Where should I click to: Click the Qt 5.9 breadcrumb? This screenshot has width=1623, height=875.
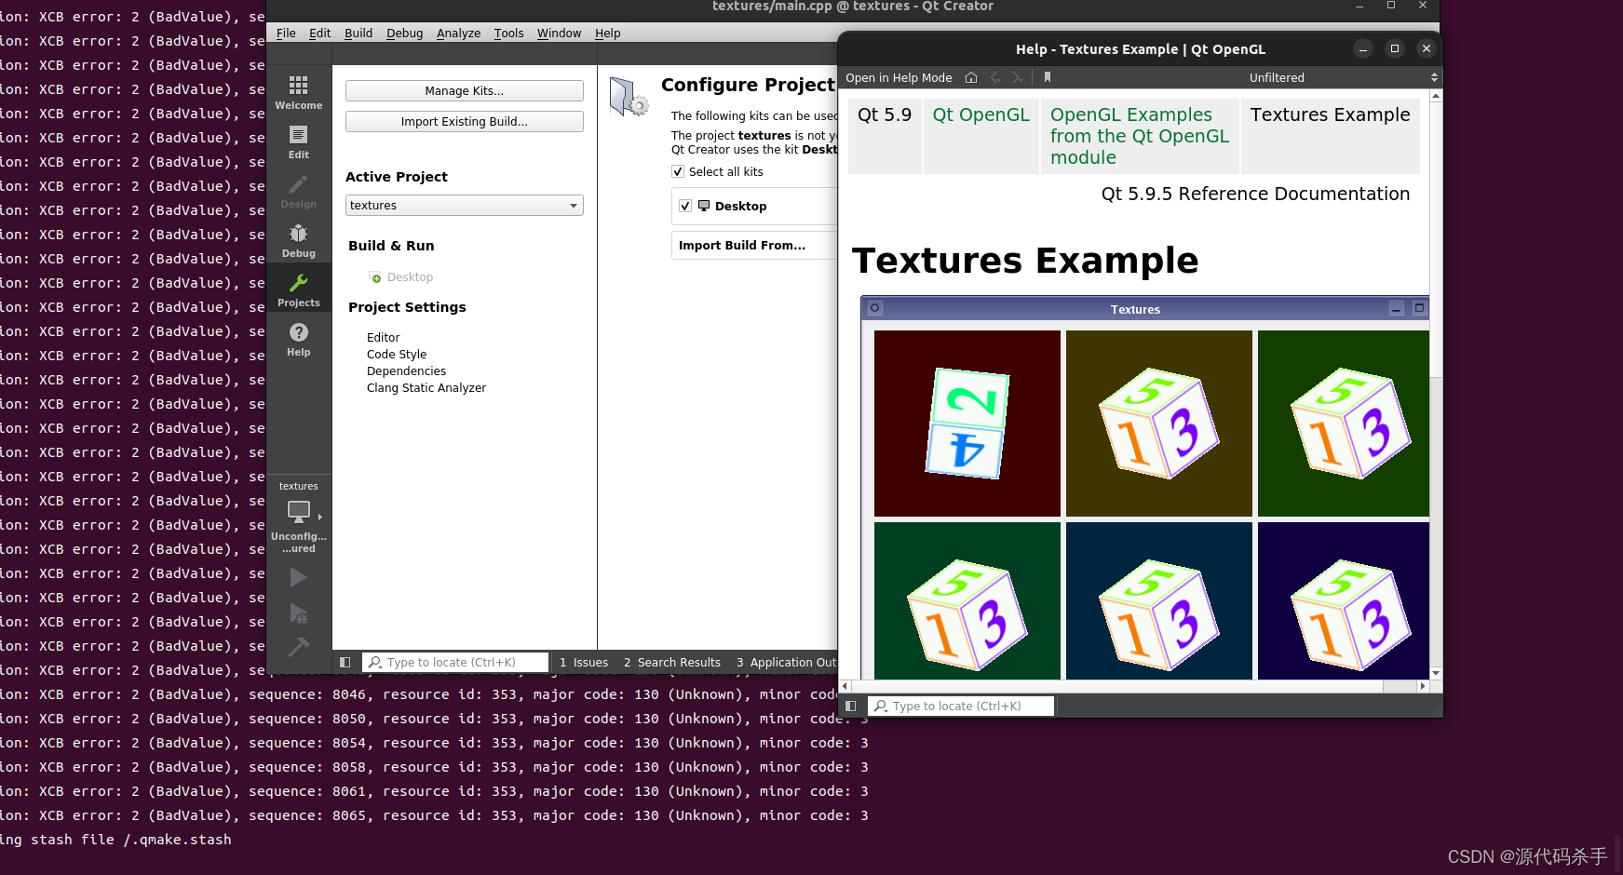click(885, 114)
